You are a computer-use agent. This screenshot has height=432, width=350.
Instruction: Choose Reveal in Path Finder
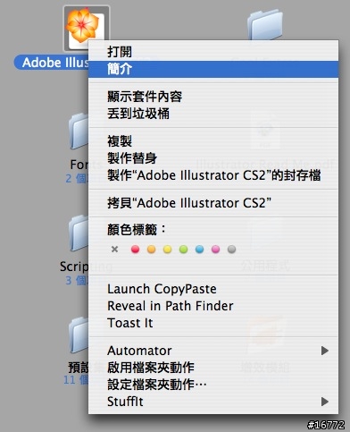[213, 306]
